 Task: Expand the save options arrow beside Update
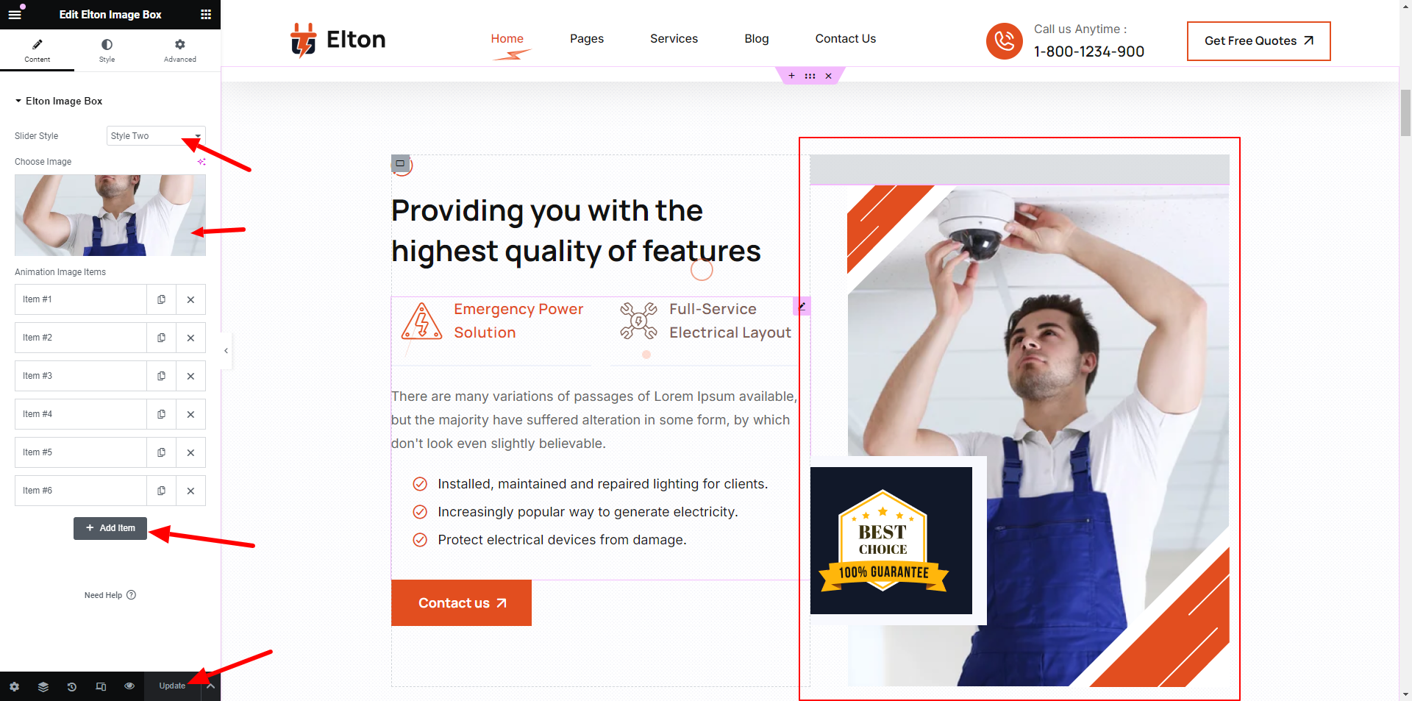[x=210, y=686]
